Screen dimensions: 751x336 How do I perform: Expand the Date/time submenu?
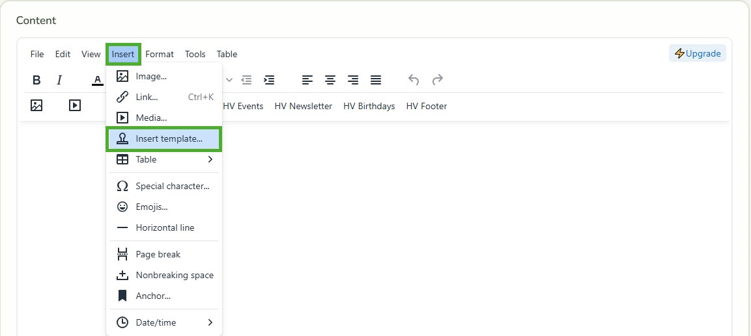pos(163,322)
